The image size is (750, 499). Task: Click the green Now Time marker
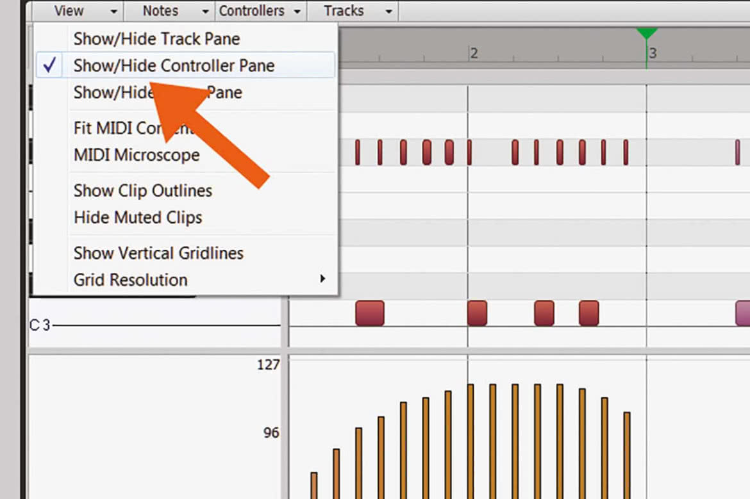tap(646, 33)
